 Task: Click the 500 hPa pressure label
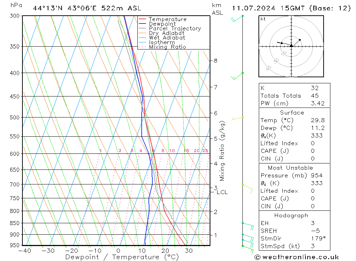click(15, 118)
